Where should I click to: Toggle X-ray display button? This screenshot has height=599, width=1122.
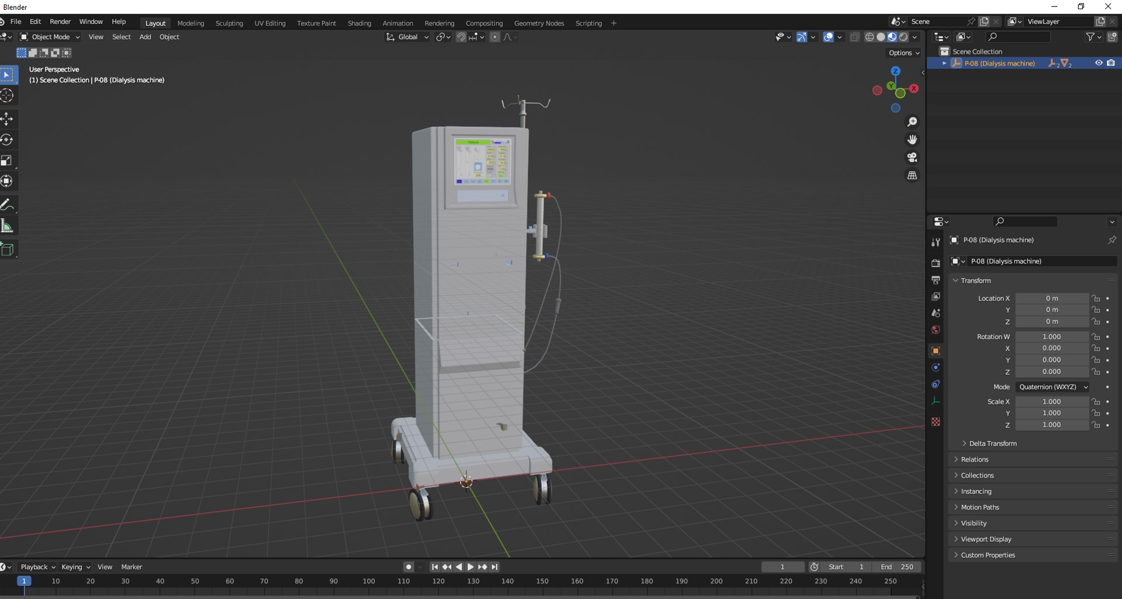coord(854,37)
